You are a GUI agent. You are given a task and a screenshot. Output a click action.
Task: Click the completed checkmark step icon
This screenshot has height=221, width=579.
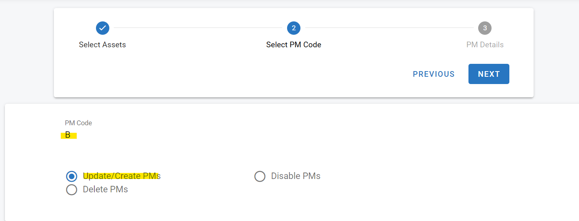[102, 28]
